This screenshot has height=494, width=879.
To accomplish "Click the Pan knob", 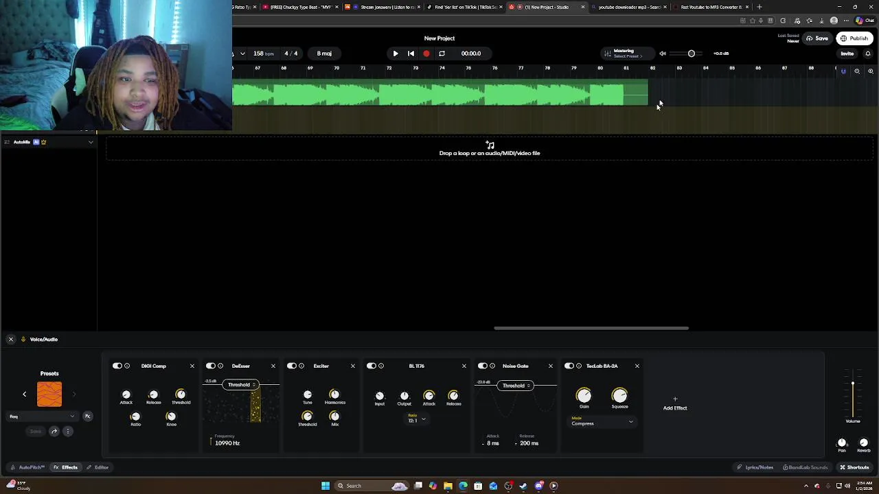I will coord(842,443).
